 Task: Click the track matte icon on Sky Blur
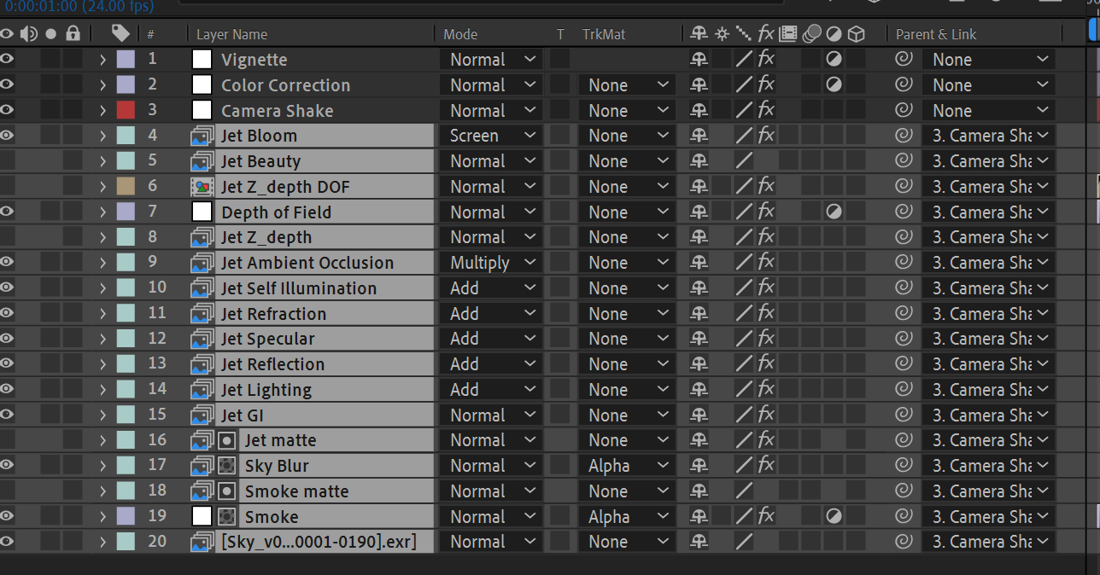[x=226, y=466]
